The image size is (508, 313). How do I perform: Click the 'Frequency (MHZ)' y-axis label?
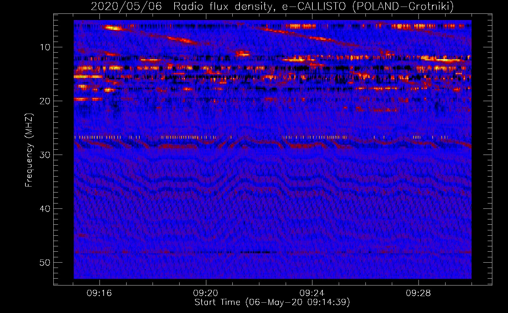click(x=29, y=150)
